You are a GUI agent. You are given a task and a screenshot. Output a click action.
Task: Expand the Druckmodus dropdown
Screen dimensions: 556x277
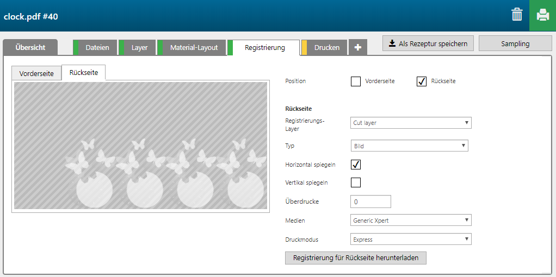point(411,239)
